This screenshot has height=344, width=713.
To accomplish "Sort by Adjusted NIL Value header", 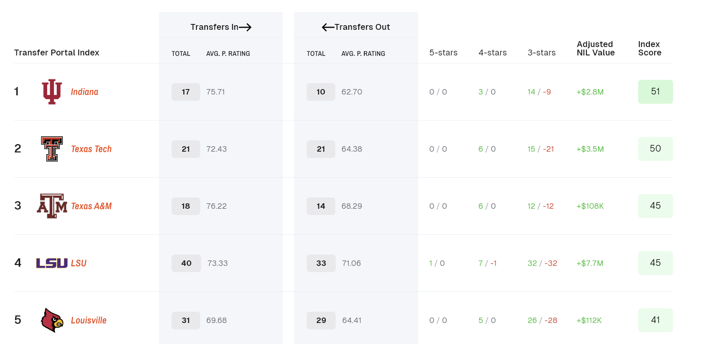I will click(595, 48).
